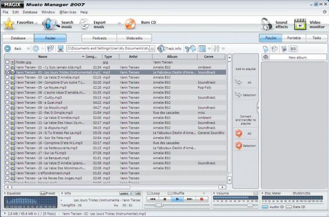Tick checkbox for 09 - Le Moulin.mp3

pos(7,107)
